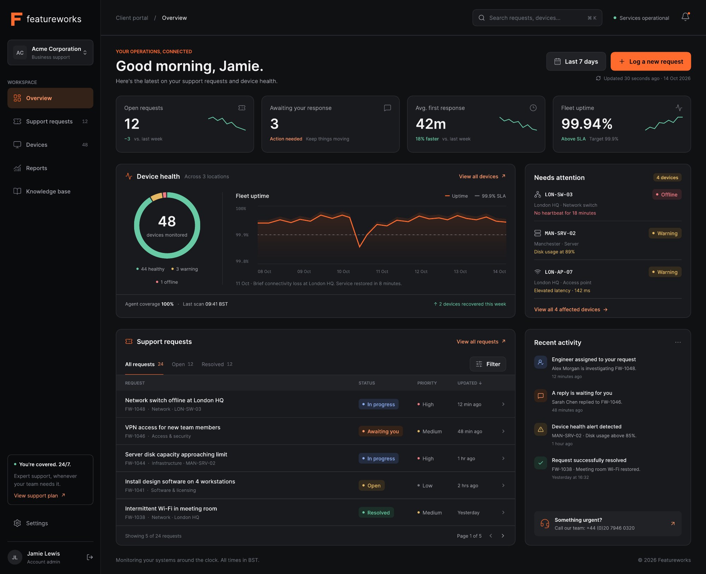Screen dimensions: 706x574
Task: Click the 11 Oct dip on Fleet uptime chart
Action: point(360,246)
